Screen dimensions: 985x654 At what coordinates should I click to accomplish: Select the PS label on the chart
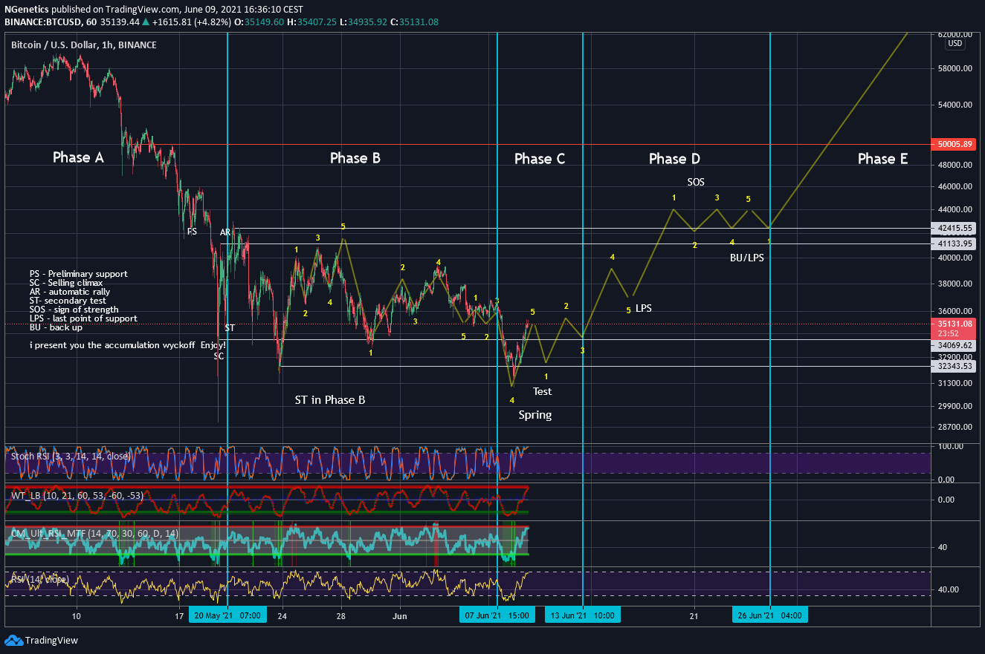(192, 232)
